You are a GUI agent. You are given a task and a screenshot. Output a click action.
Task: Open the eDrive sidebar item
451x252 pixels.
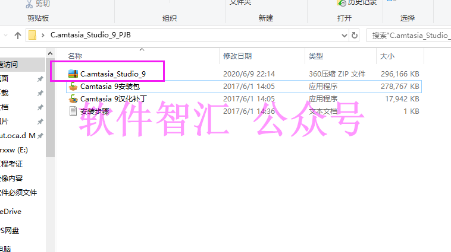tap(11, 212)
